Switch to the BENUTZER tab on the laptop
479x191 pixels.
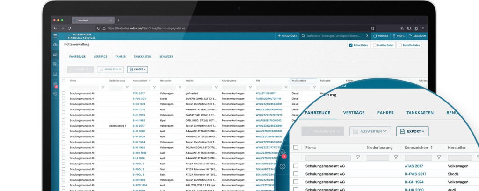166,57
